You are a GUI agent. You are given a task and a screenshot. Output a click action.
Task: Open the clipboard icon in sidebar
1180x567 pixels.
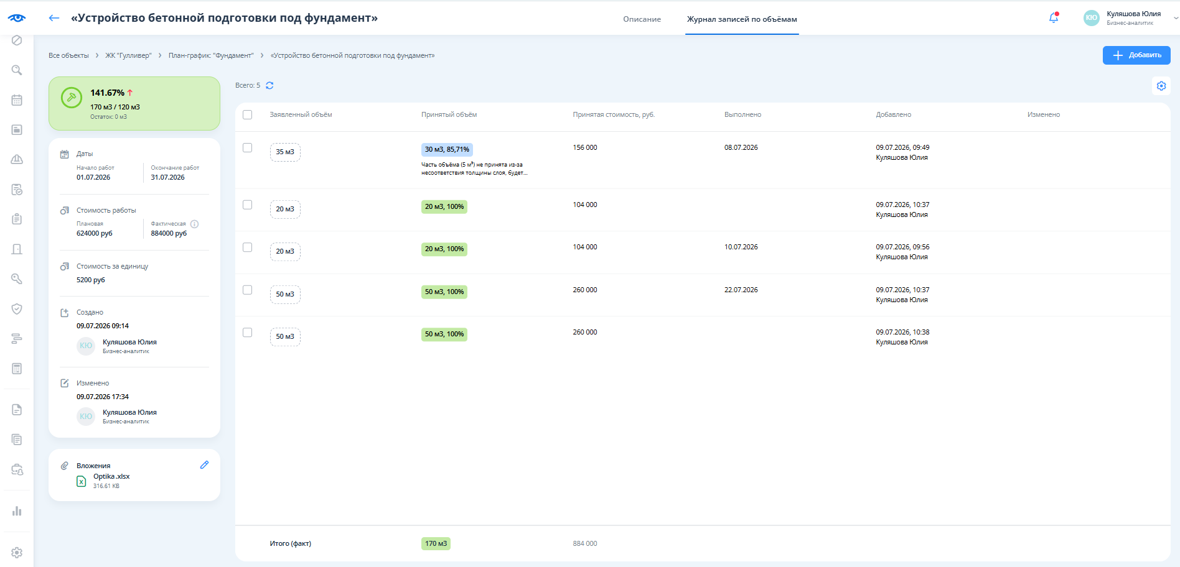click(x=17, y=219)
